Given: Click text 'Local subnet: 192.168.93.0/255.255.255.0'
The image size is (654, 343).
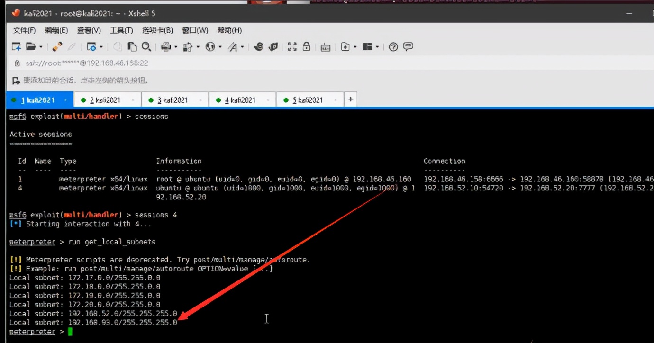Looking at the screenshot, I should click(93, 323).
